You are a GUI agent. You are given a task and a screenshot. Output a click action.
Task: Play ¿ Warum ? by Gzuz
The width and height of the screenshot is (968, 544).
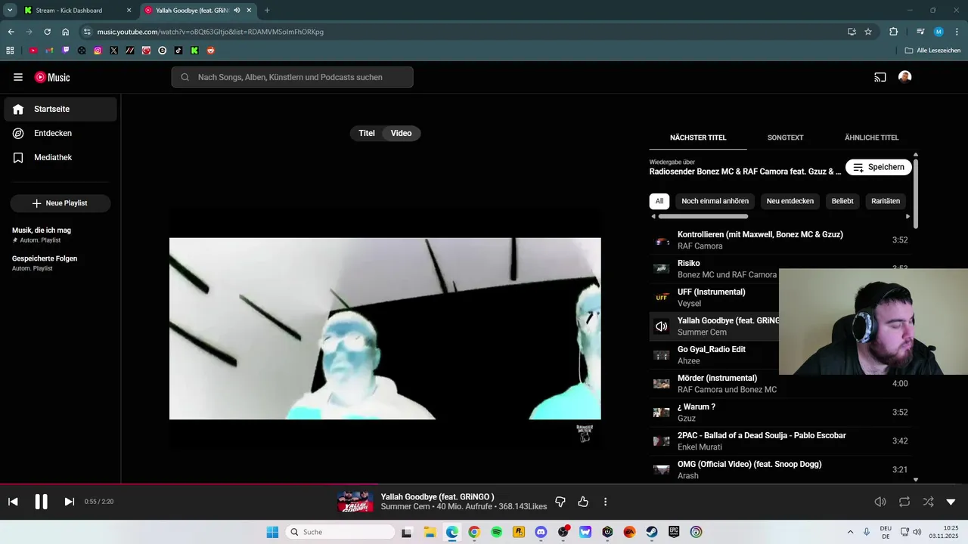pyautogui.click(x=780, y=413)
